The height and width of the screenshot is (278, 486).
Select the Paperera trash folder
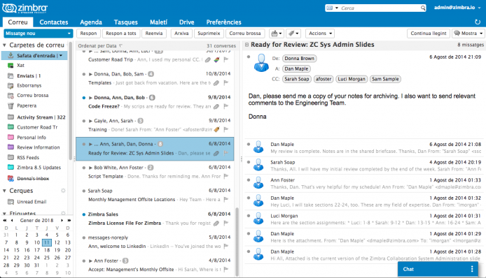(27, 105)
